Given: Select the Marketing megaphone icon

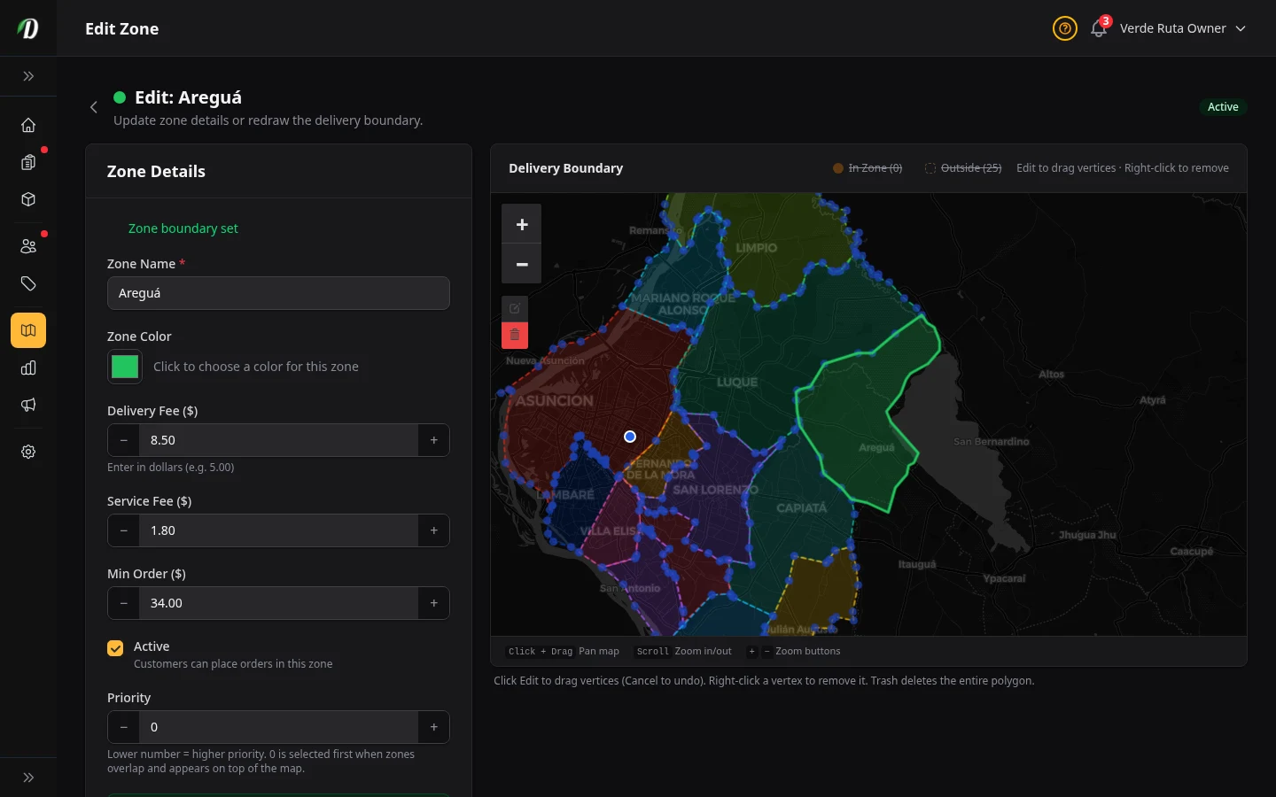Looking at the screenshot, I should pos(28,405).
